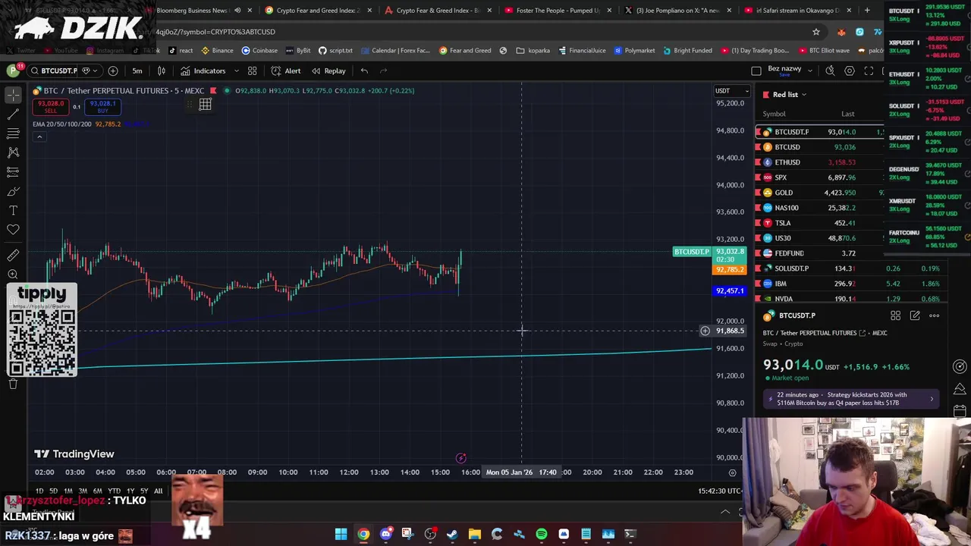Click the 93,028.0 SELL button

coord(50,107)
